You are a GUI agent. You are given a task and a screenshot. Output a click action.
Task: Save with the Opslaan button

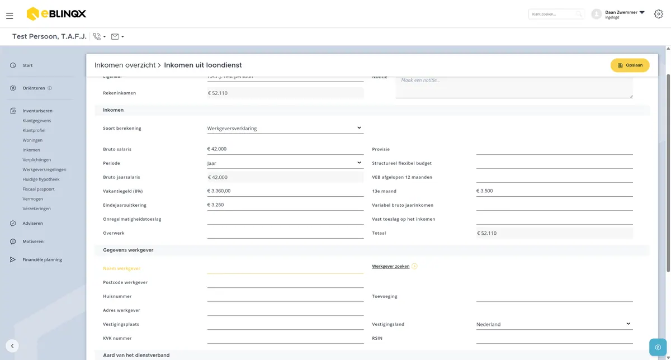630,65
